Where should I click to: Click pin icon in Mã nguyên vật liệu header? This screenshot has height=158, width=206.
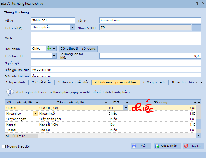[x=36, y=102]
